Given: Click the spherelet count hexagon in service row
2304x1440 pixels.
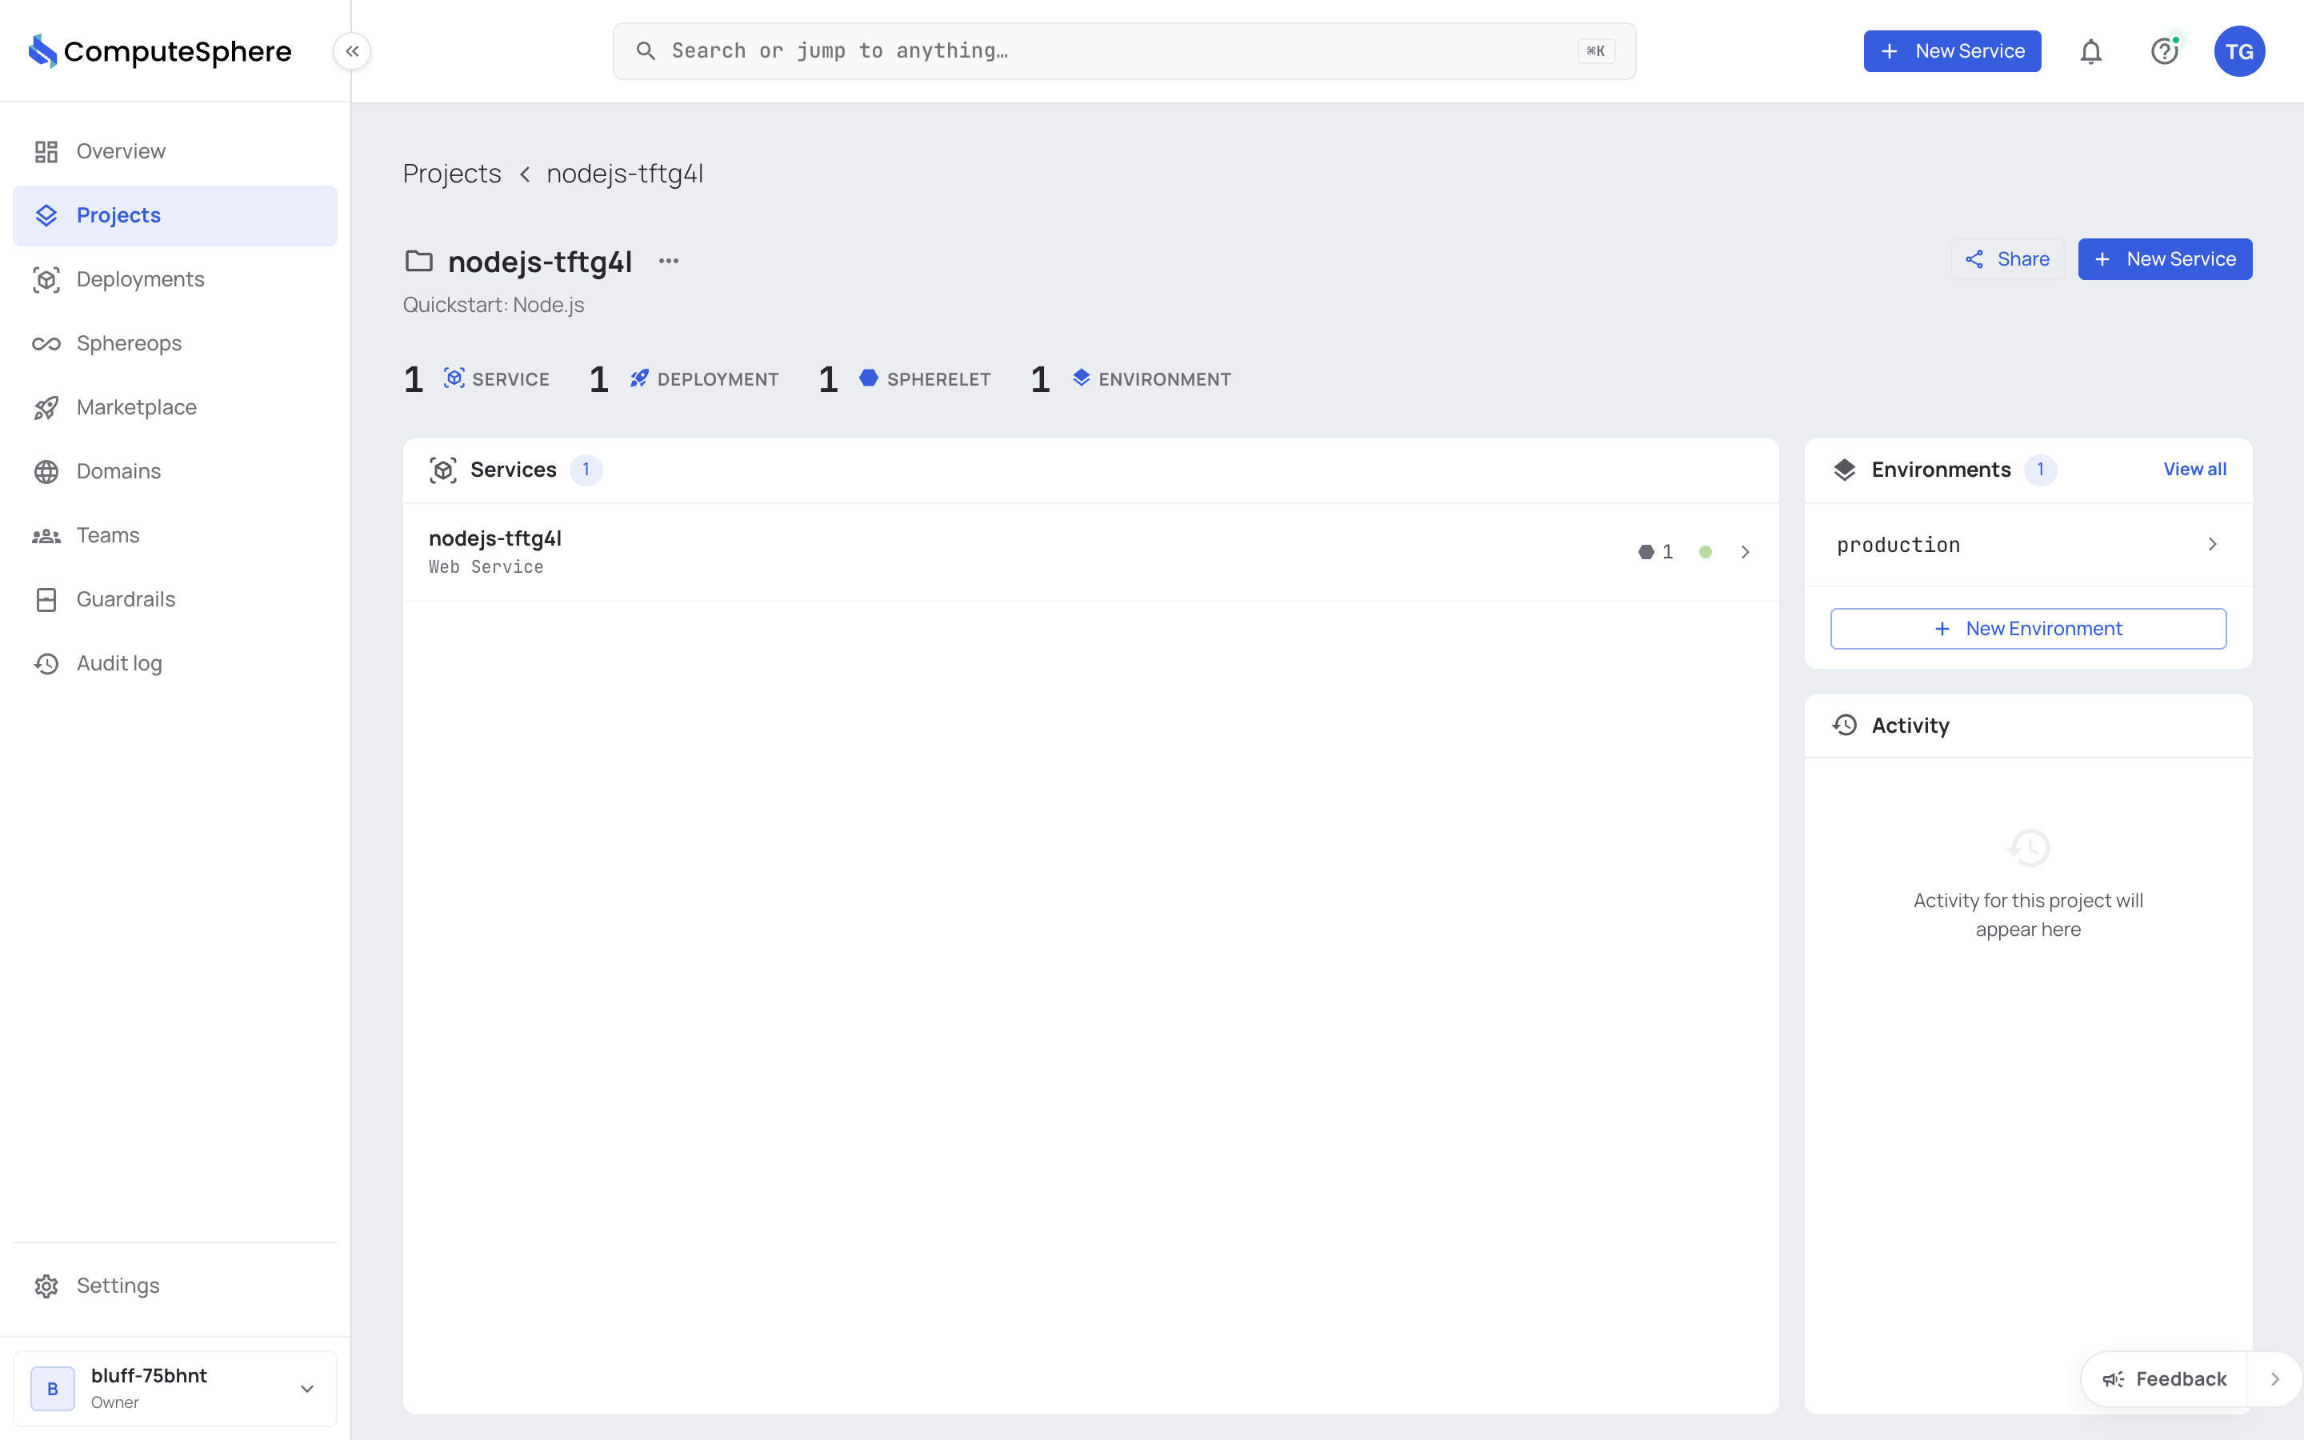Looking at the screenshot, I should coord(1646,552).
